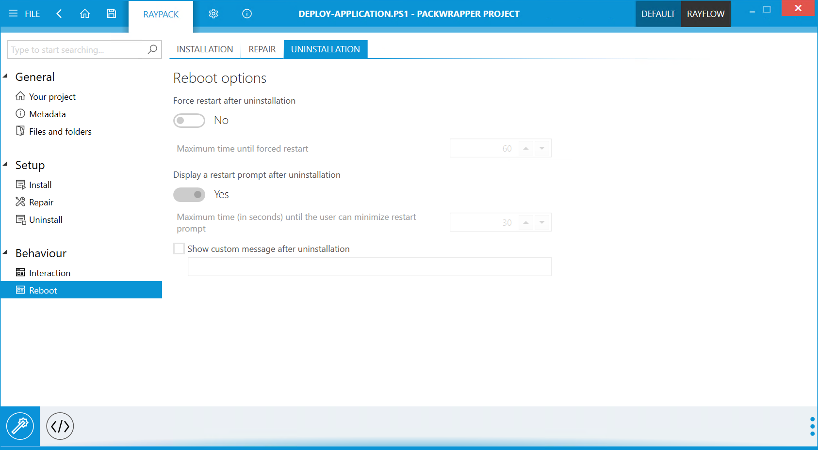Image resolution: width=818 pixels, height=450 pixels.
Task: Check Show custom message after uninstallation
Action: [x=179, y=249]
